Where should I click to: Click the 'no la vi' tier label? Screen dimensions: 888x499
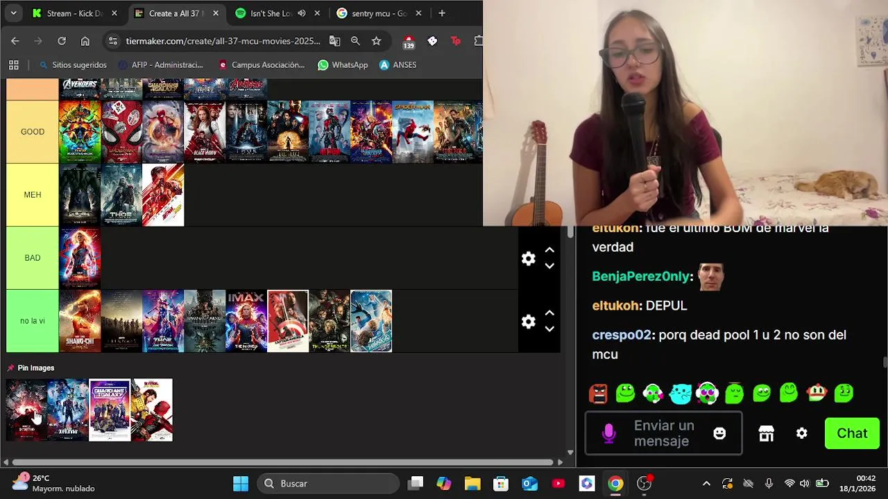coord(33,321)
